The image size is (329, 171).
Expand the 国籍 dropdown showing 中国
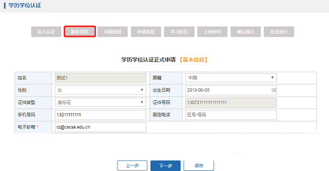coord(231,78)
